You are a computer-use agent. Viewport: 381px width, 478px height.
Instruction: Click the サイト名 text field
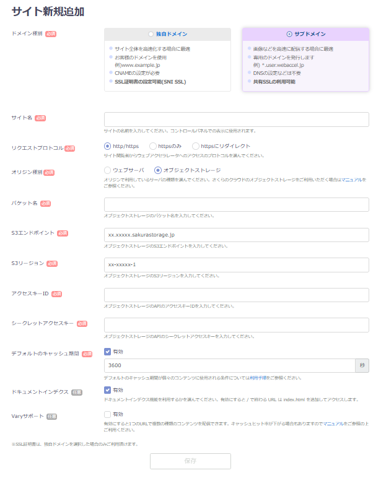236,119
